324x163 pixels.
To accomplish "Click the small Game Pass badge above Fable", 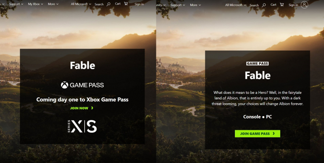I will click(257, 64).
